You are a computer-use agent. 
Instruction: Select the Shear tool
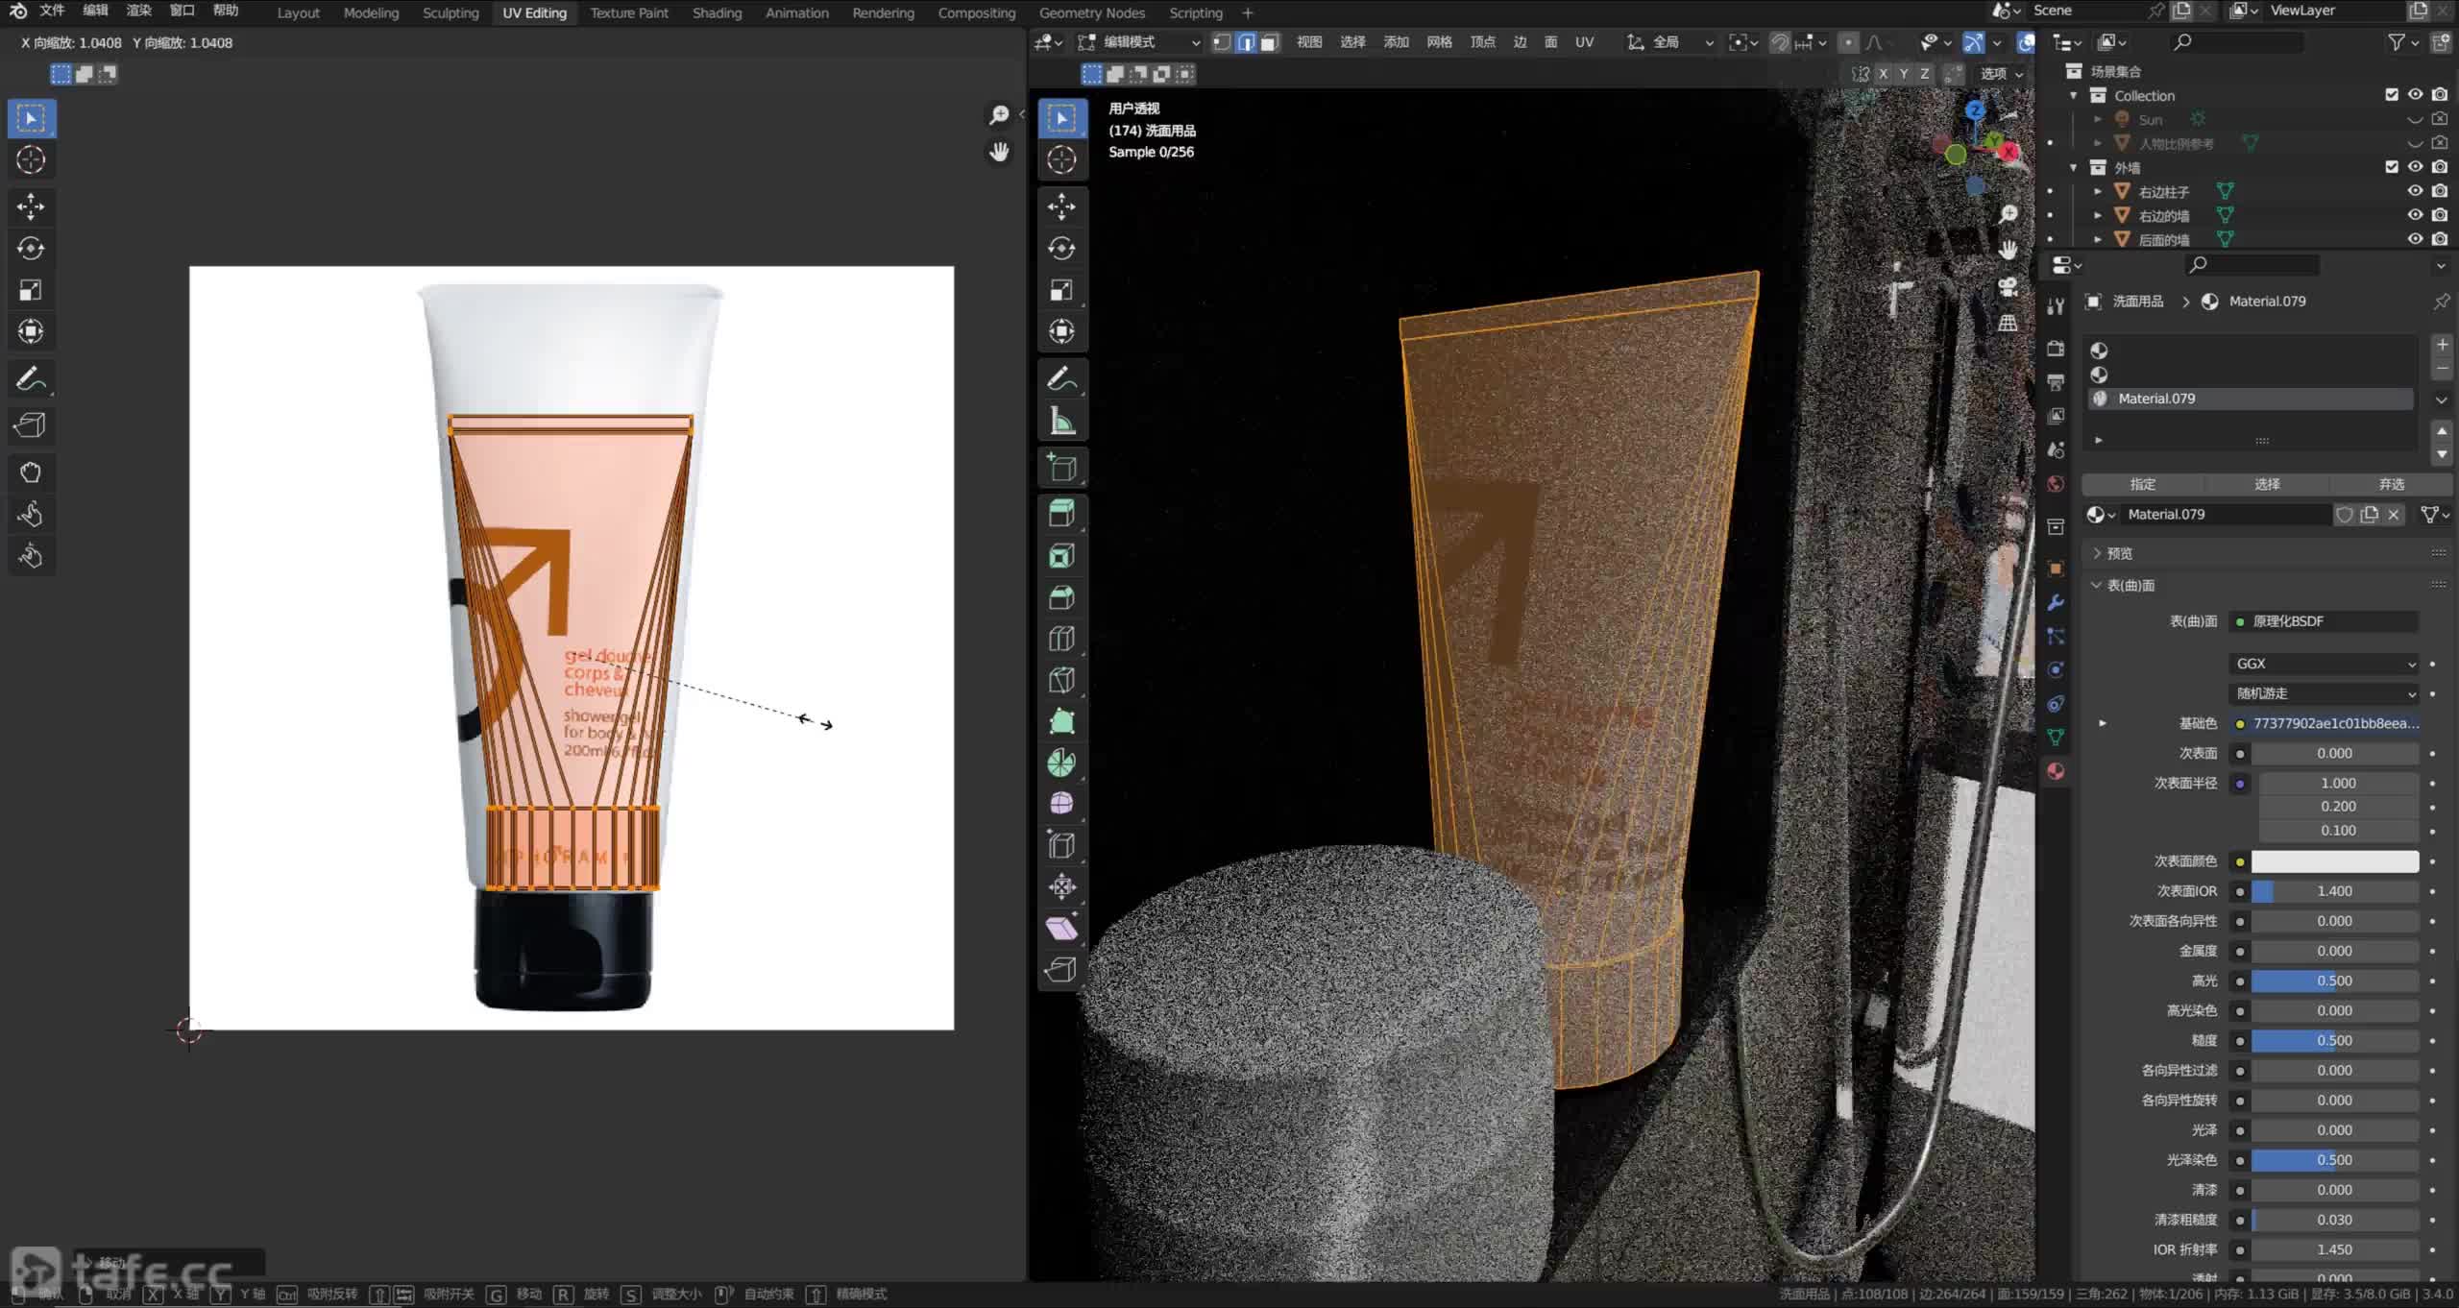click(x=1061, y=928)
